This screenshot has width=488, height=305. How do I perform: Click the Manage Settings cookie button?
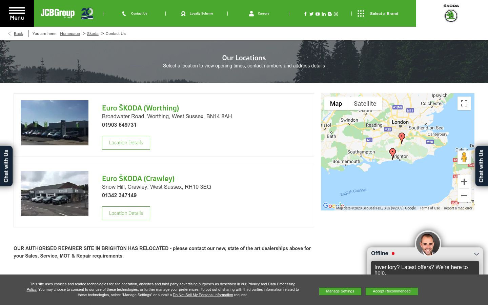pos(340,291)
